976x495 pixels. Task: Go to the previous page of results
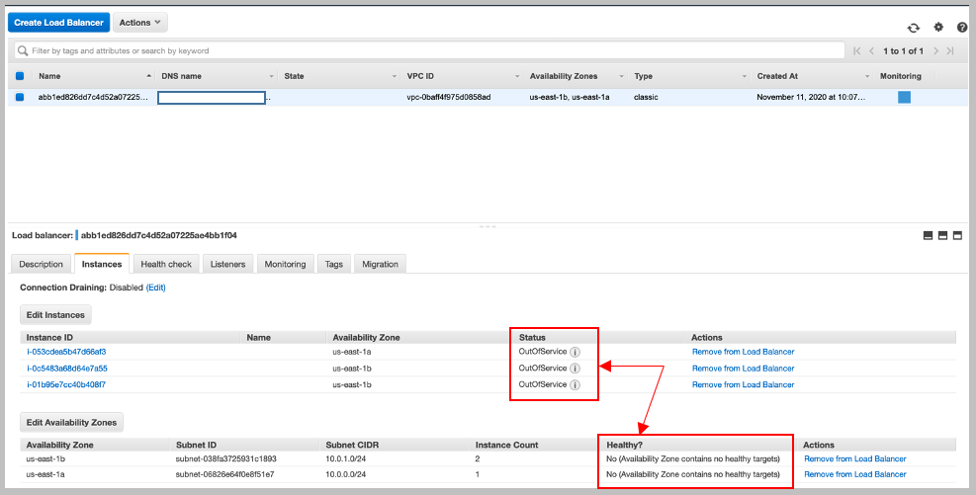coord(871,51)
